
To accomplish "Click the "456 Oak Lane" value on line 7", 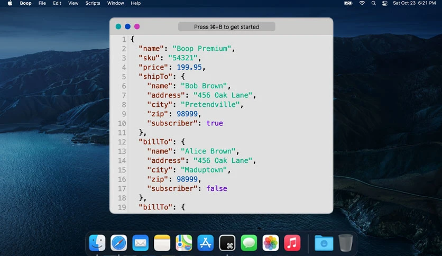I will point(223,95).
